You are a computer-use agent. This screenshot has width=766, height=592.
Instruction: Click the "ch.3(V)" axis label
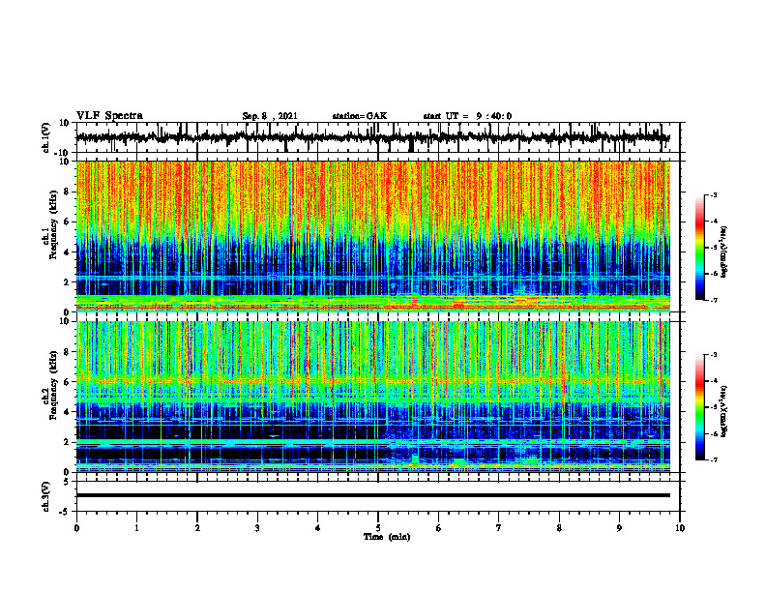click(46, 497)
